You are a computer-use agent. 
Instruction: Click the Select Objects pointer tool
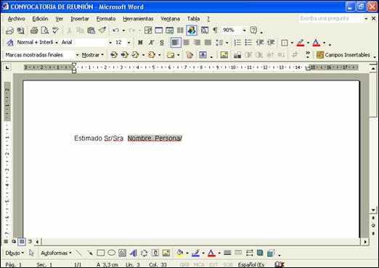pyautogui.click(x=31, y=253)
